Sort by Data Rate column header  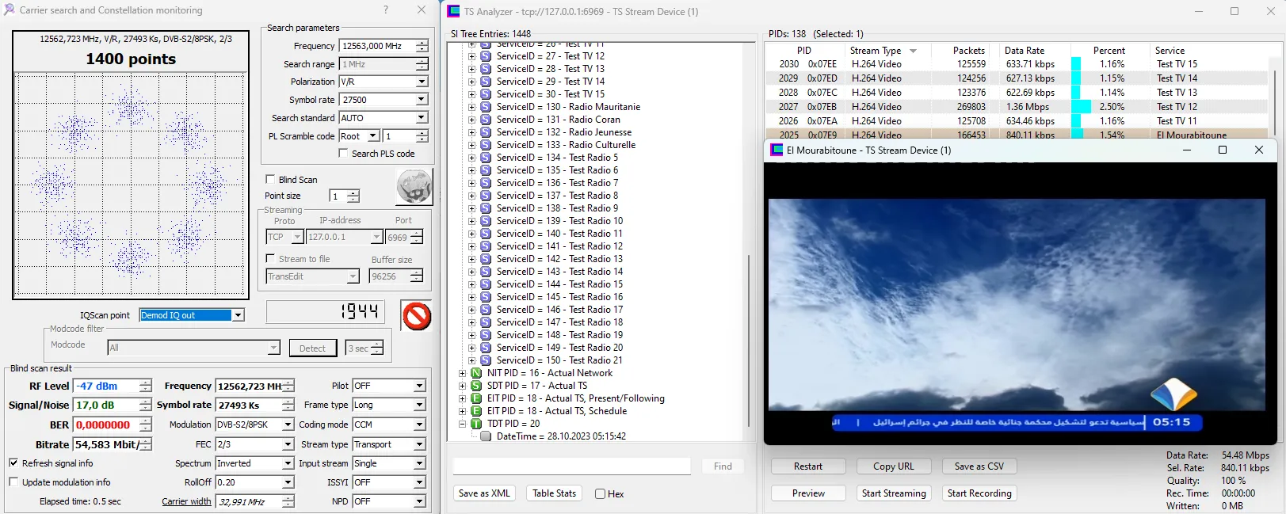click(1024, 51)
